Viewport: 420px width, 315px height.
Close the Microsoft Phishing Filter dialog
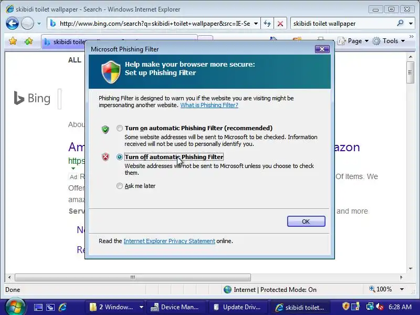(x=322, y=49)
